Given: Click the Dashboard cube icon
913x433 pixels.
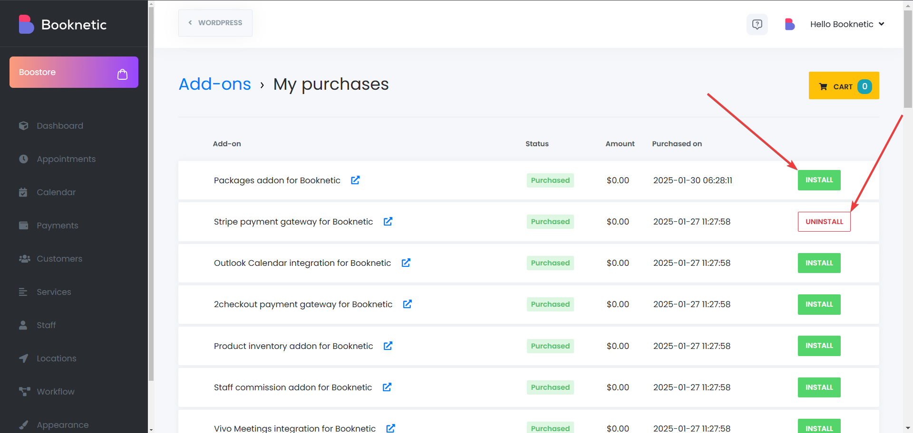Looking at the screenshot, I should (x=23, y=126).
